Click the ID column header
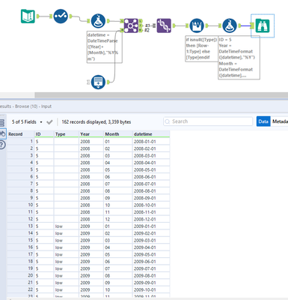 tap(44, 134)
